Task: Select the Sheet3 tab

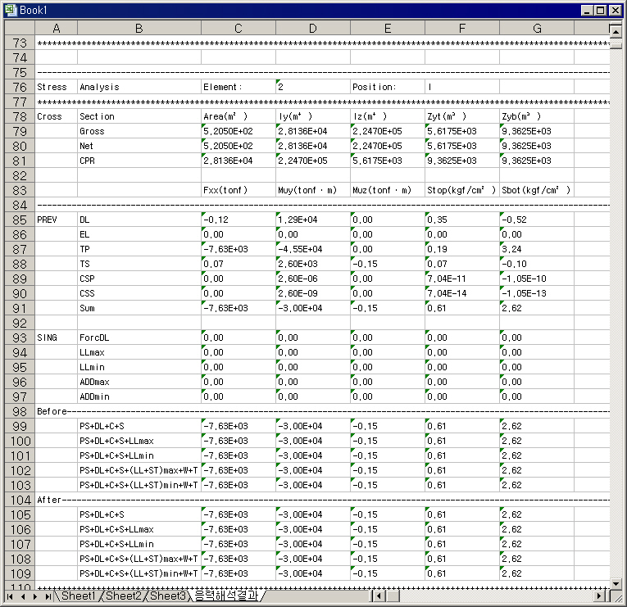Action: coord(168,596)
